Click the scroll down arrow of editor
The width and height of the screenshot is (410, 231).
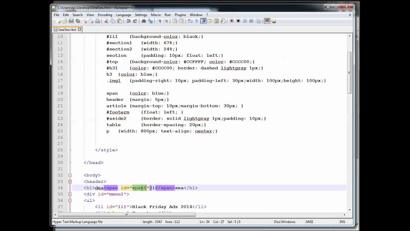click(x=349, y=210)
